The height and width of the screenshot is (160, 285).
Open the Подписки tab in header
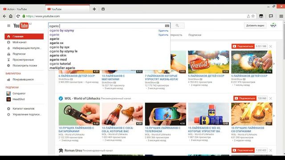pos(195,35)
